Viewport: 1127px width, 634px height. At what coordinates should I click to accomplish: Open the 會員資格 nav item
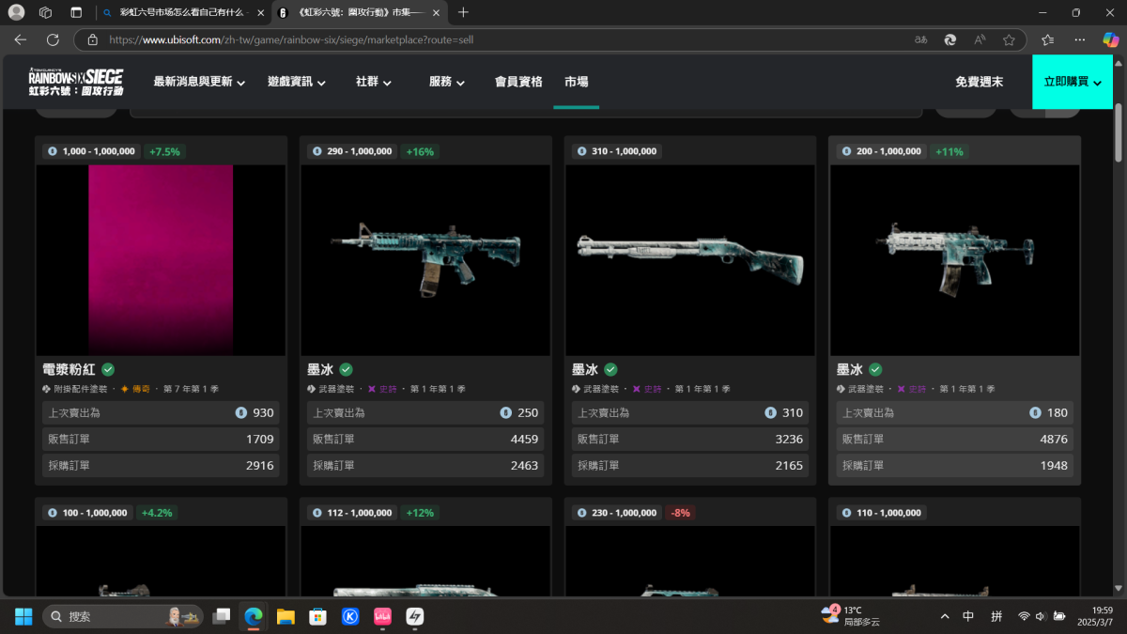(x=518, y=82)
